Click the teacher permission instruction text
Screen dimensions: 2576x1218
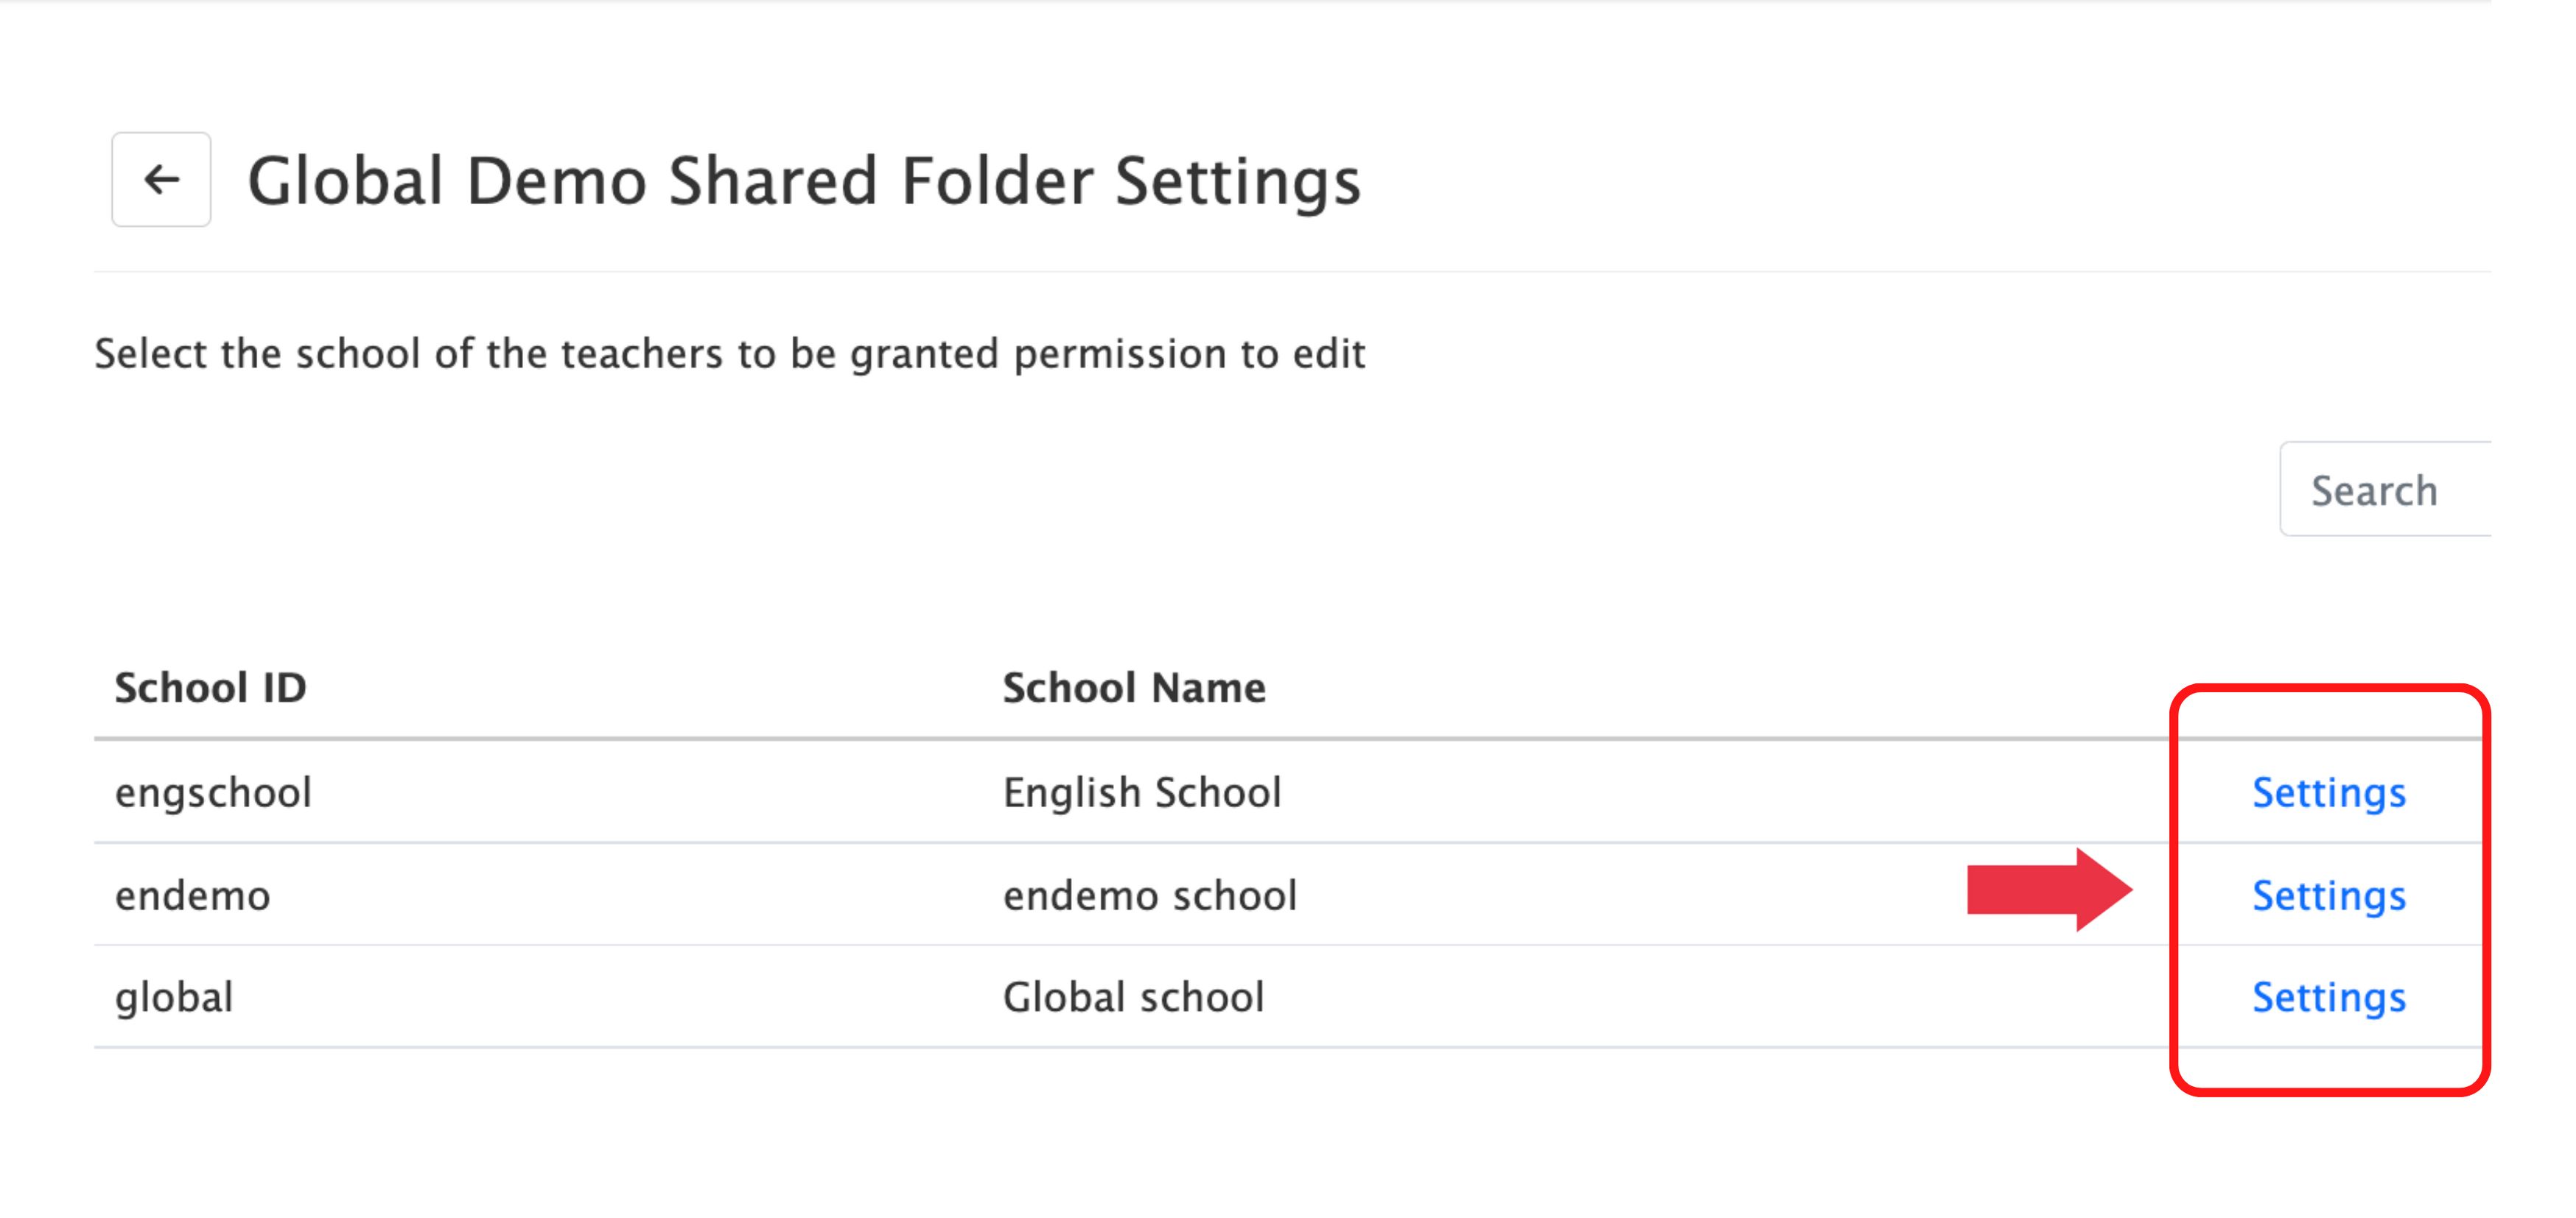pos(729,353)
